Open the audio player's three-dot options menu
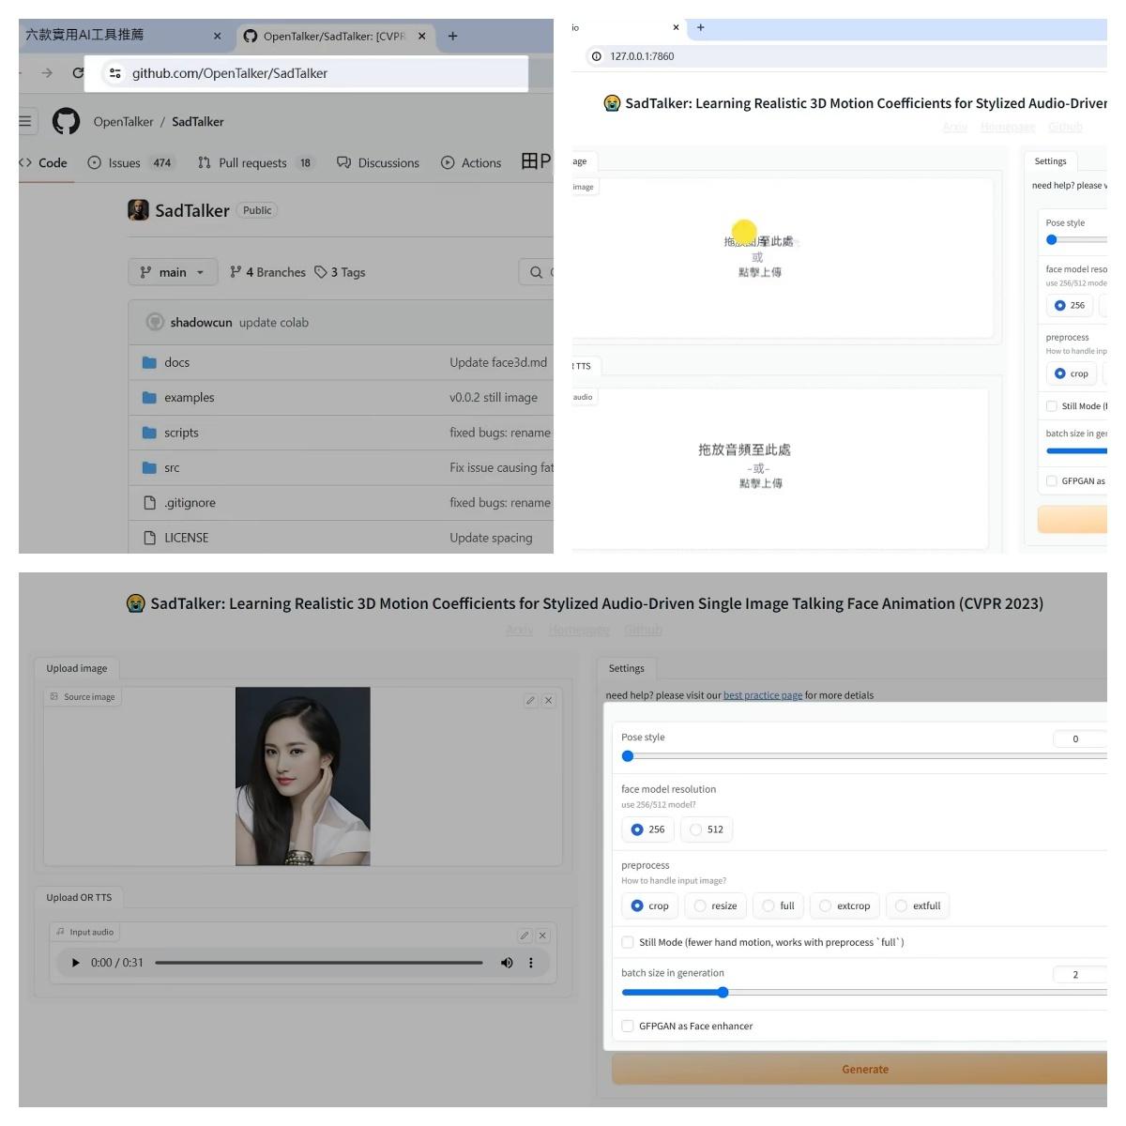This screenshot has width=1126, height=1126. 531,963
